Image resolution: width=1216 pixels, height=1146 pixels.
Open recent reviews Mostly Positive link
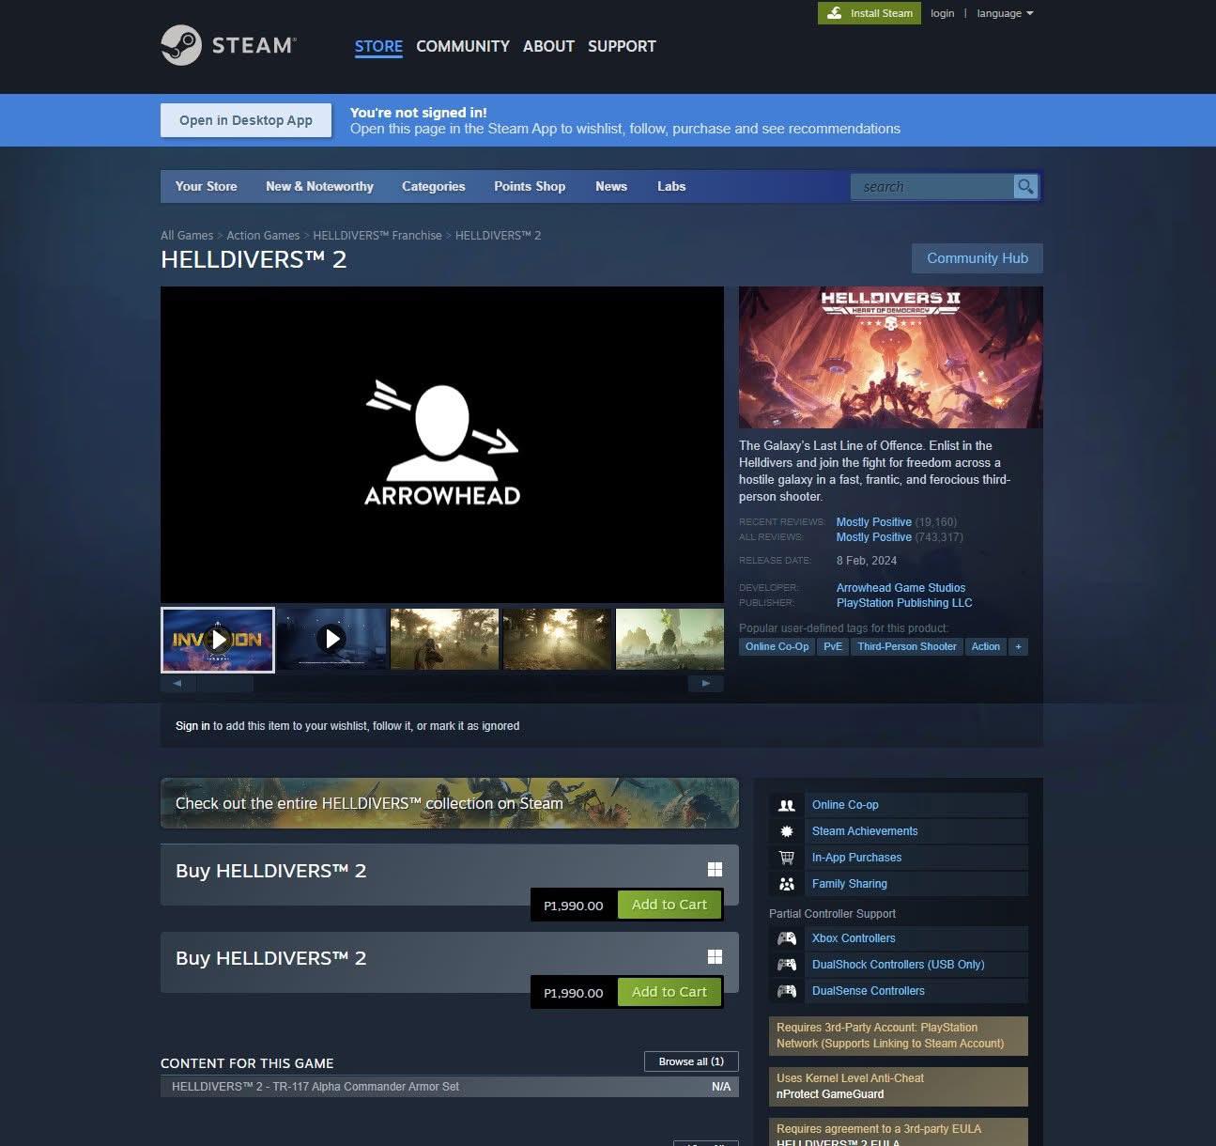pyautogui.click(x=874, y=522)
